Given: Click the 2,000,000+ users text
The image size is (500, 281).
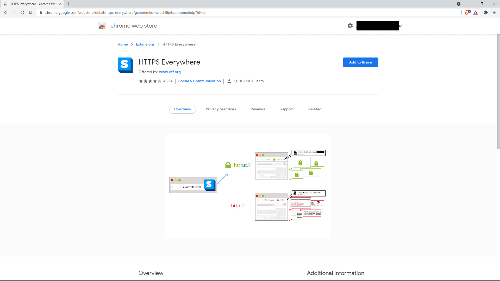Looking at the screenshot, I should coord(248,81).
